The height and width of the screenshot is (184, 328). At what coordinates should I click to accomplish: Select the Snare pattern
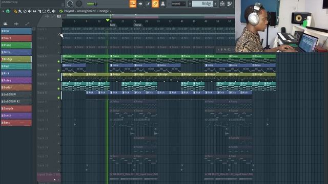click(16, 38)
